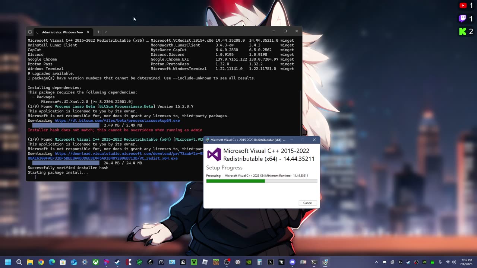Click the 'Uninstall Lunar Client' row
Screen dimensions: 477x268
coord(161,45)
